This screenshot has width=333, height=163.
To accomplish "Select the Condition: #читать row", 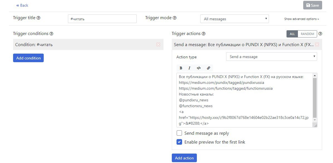I will (88, 45).
